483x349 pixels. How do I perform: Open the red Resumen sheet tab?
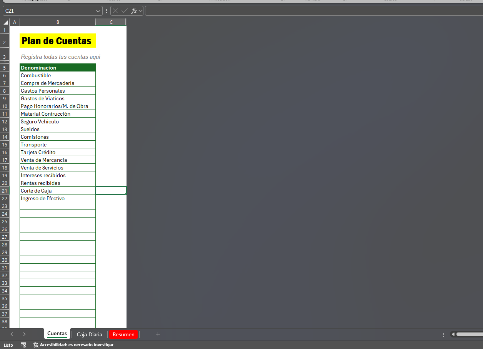[123, 334]
